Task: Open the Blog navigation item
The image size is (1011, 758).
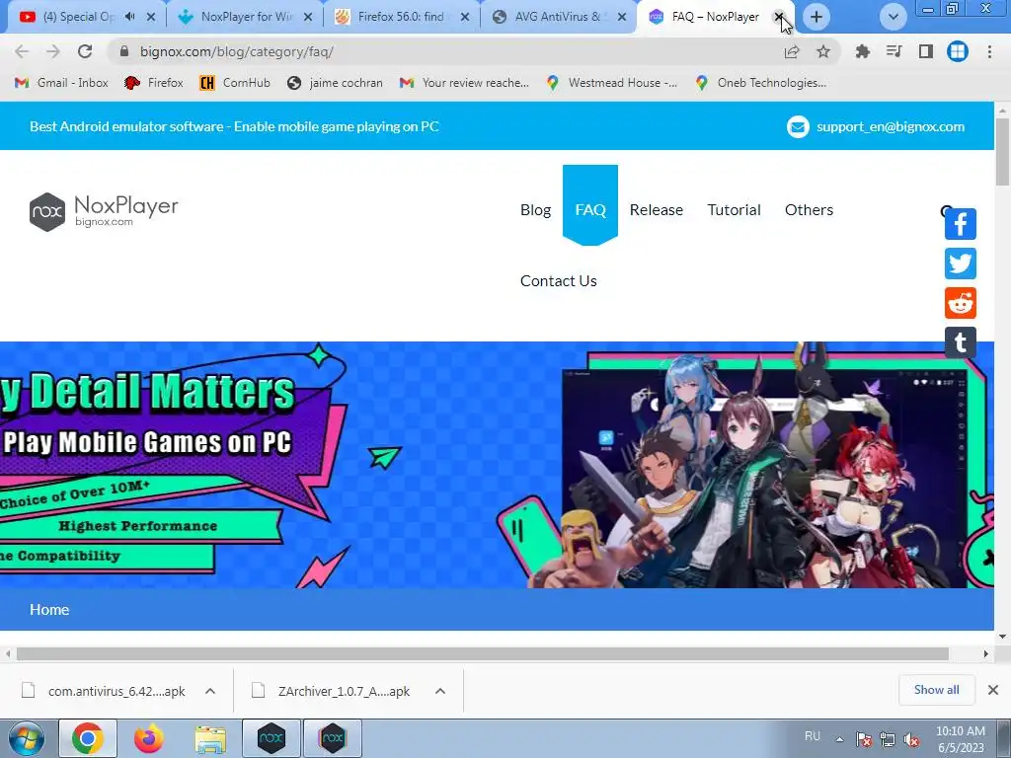Action: point(535,210)
